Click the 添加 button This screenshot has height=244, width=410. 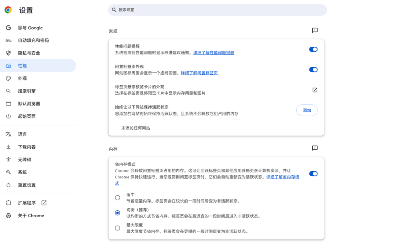coord(307,110)
